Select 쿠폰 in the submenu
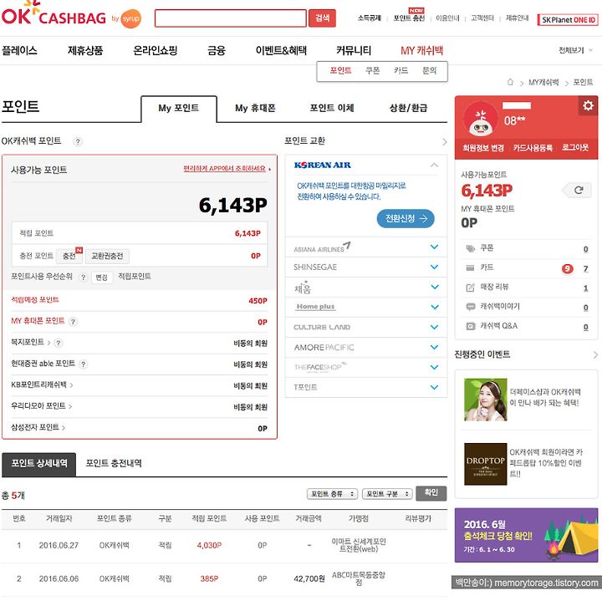The height and width of the screenshot is (601, 602). click(372, 70)
